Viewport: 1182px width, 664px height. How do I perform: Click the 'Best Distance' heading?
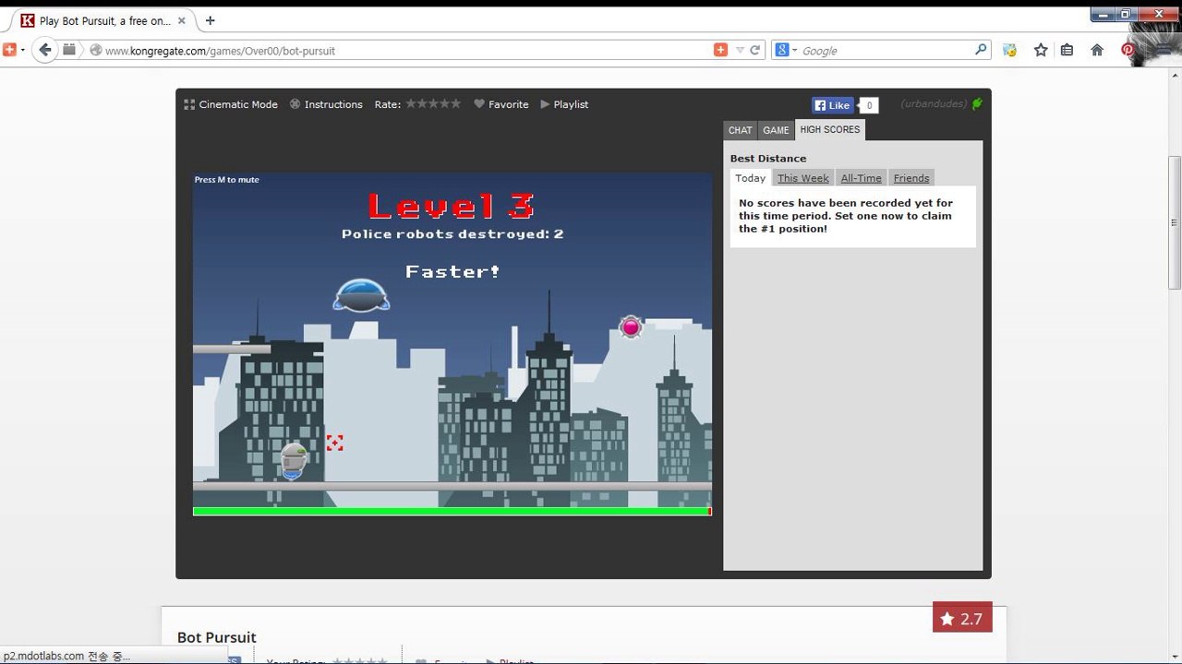[768, 159]
